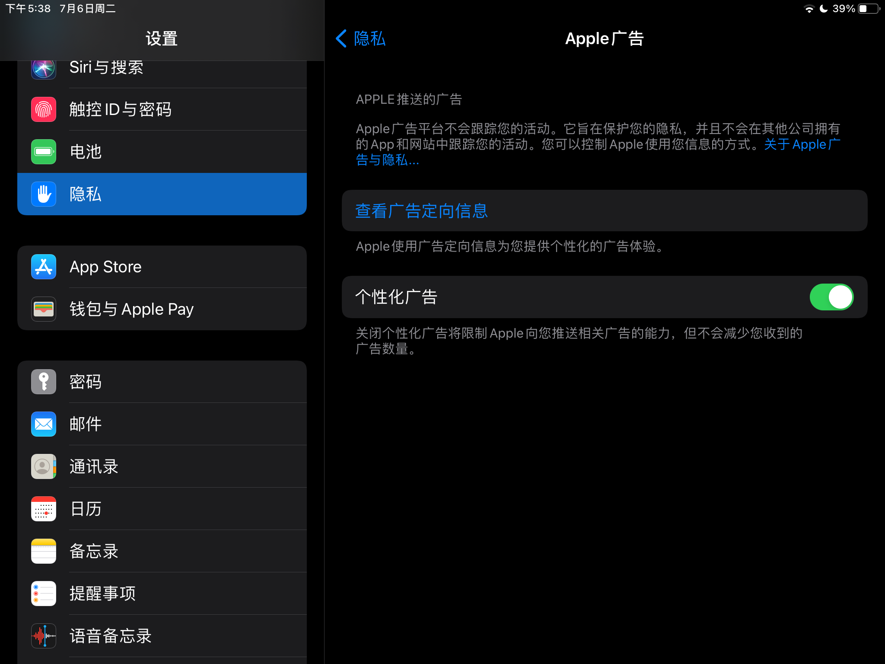Tap the Mail envelope icon
Screen dimensions: 885x664
(x=44, y=424)
